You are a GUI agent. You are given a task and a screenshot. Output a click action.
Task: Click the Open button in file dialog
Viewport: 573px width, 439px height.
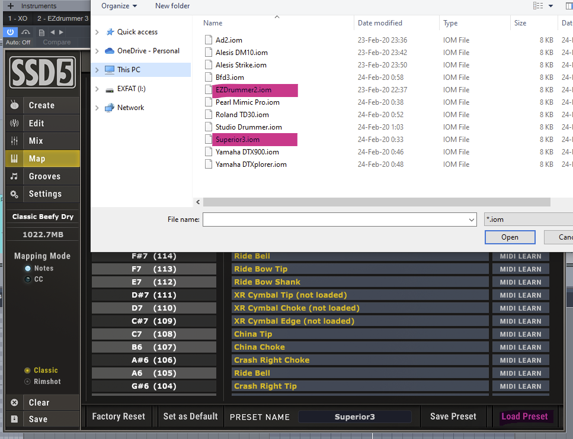(x=510, y=237)
